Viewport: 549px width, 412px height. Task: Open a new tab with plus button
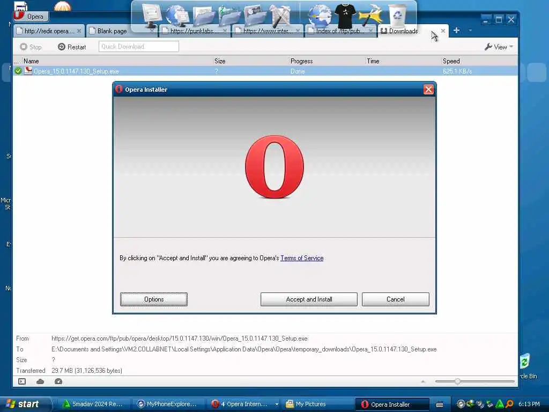pyautogui.click(x=456, y=31)
